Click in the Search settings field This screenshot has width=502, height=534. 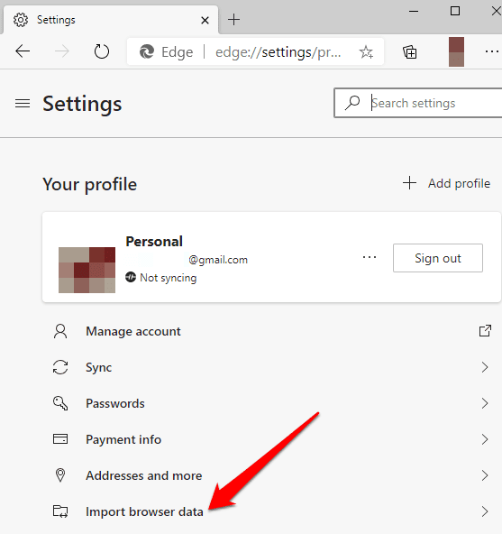(418, 103)
